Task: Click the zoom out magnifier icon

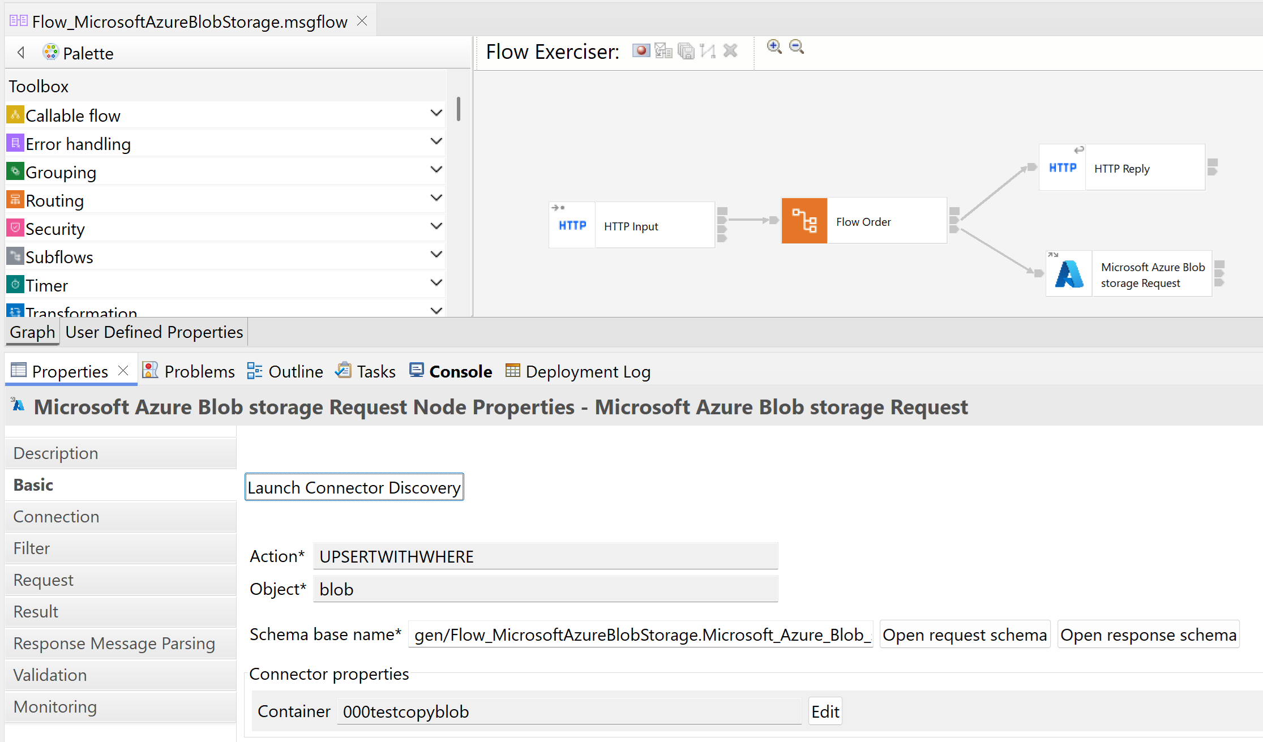Action: tap(797, 46)
